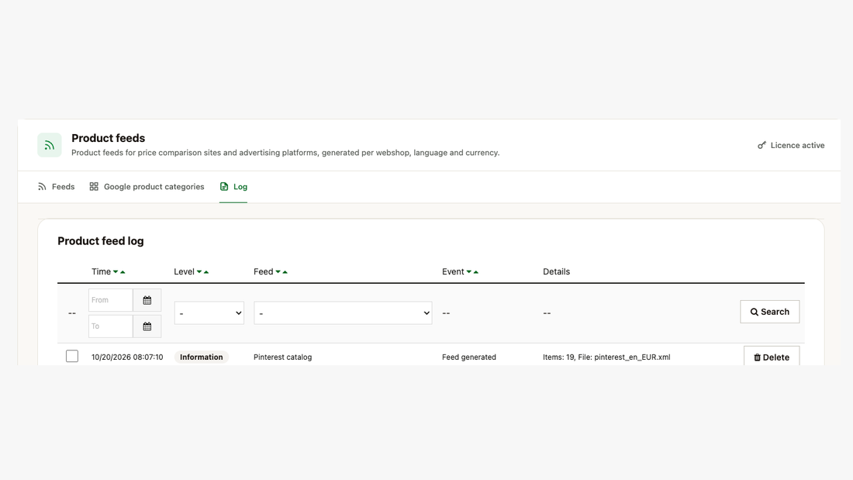The image size is (853, 480).
Task: Sort Event column descending arrow
Action: 469,272
